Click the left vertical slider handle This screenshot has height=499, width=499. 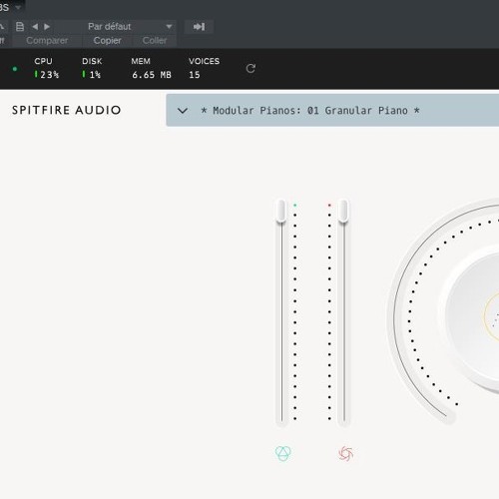(x=281, y=211)
